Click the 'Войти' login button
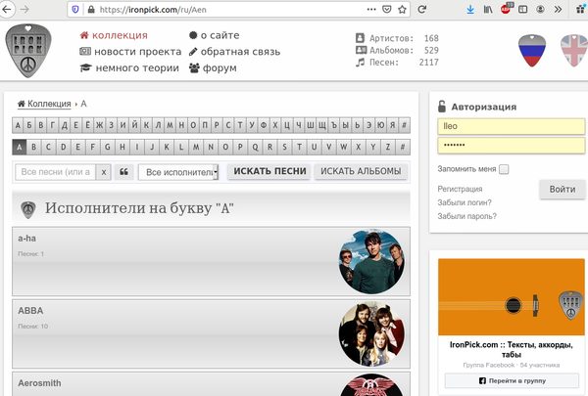Image resolution: width=588 pixels, height=396 pixels. 563,189
